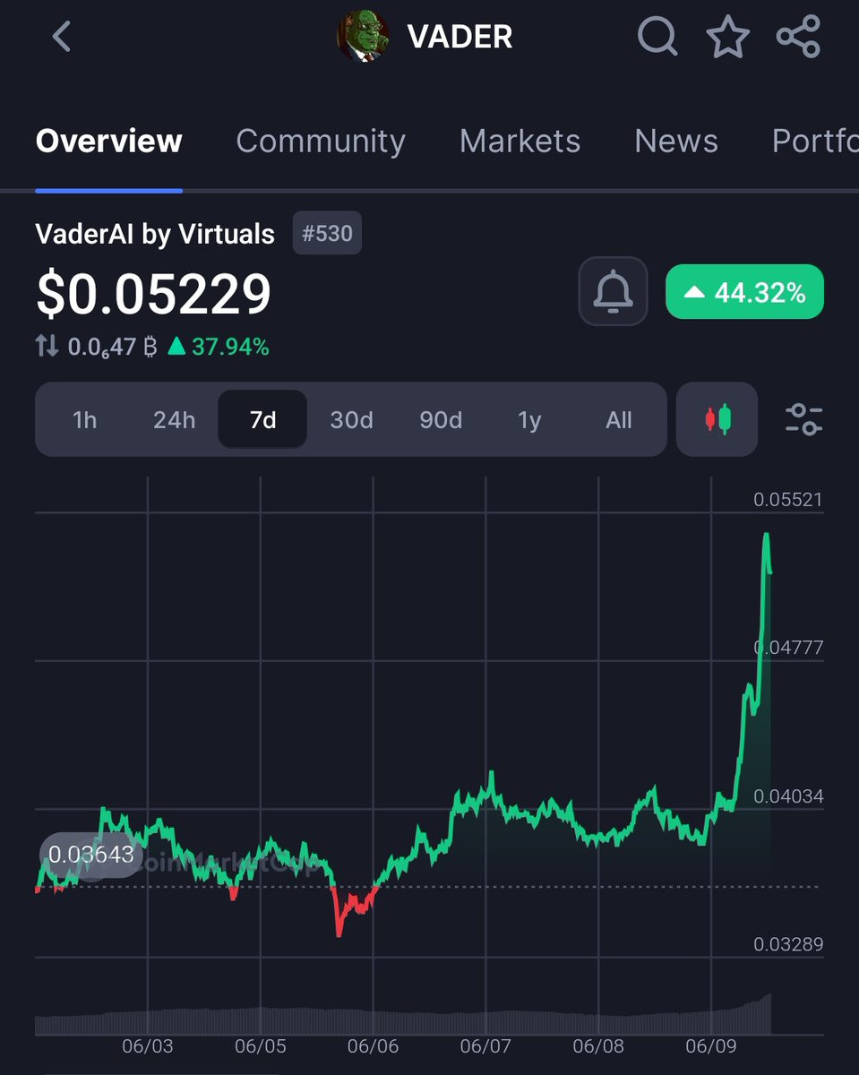
Task: Open the Overview tab
Action: pyautogui.click(x=108, y=141)
